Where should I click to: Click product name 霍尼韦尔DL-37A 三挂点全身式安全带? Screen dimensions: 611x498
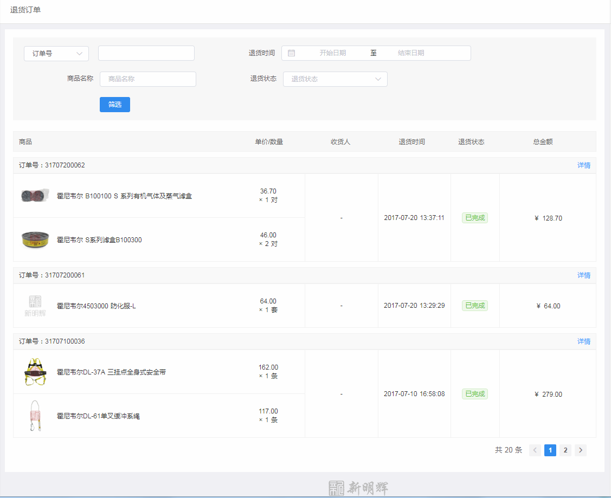coord(112,372)
